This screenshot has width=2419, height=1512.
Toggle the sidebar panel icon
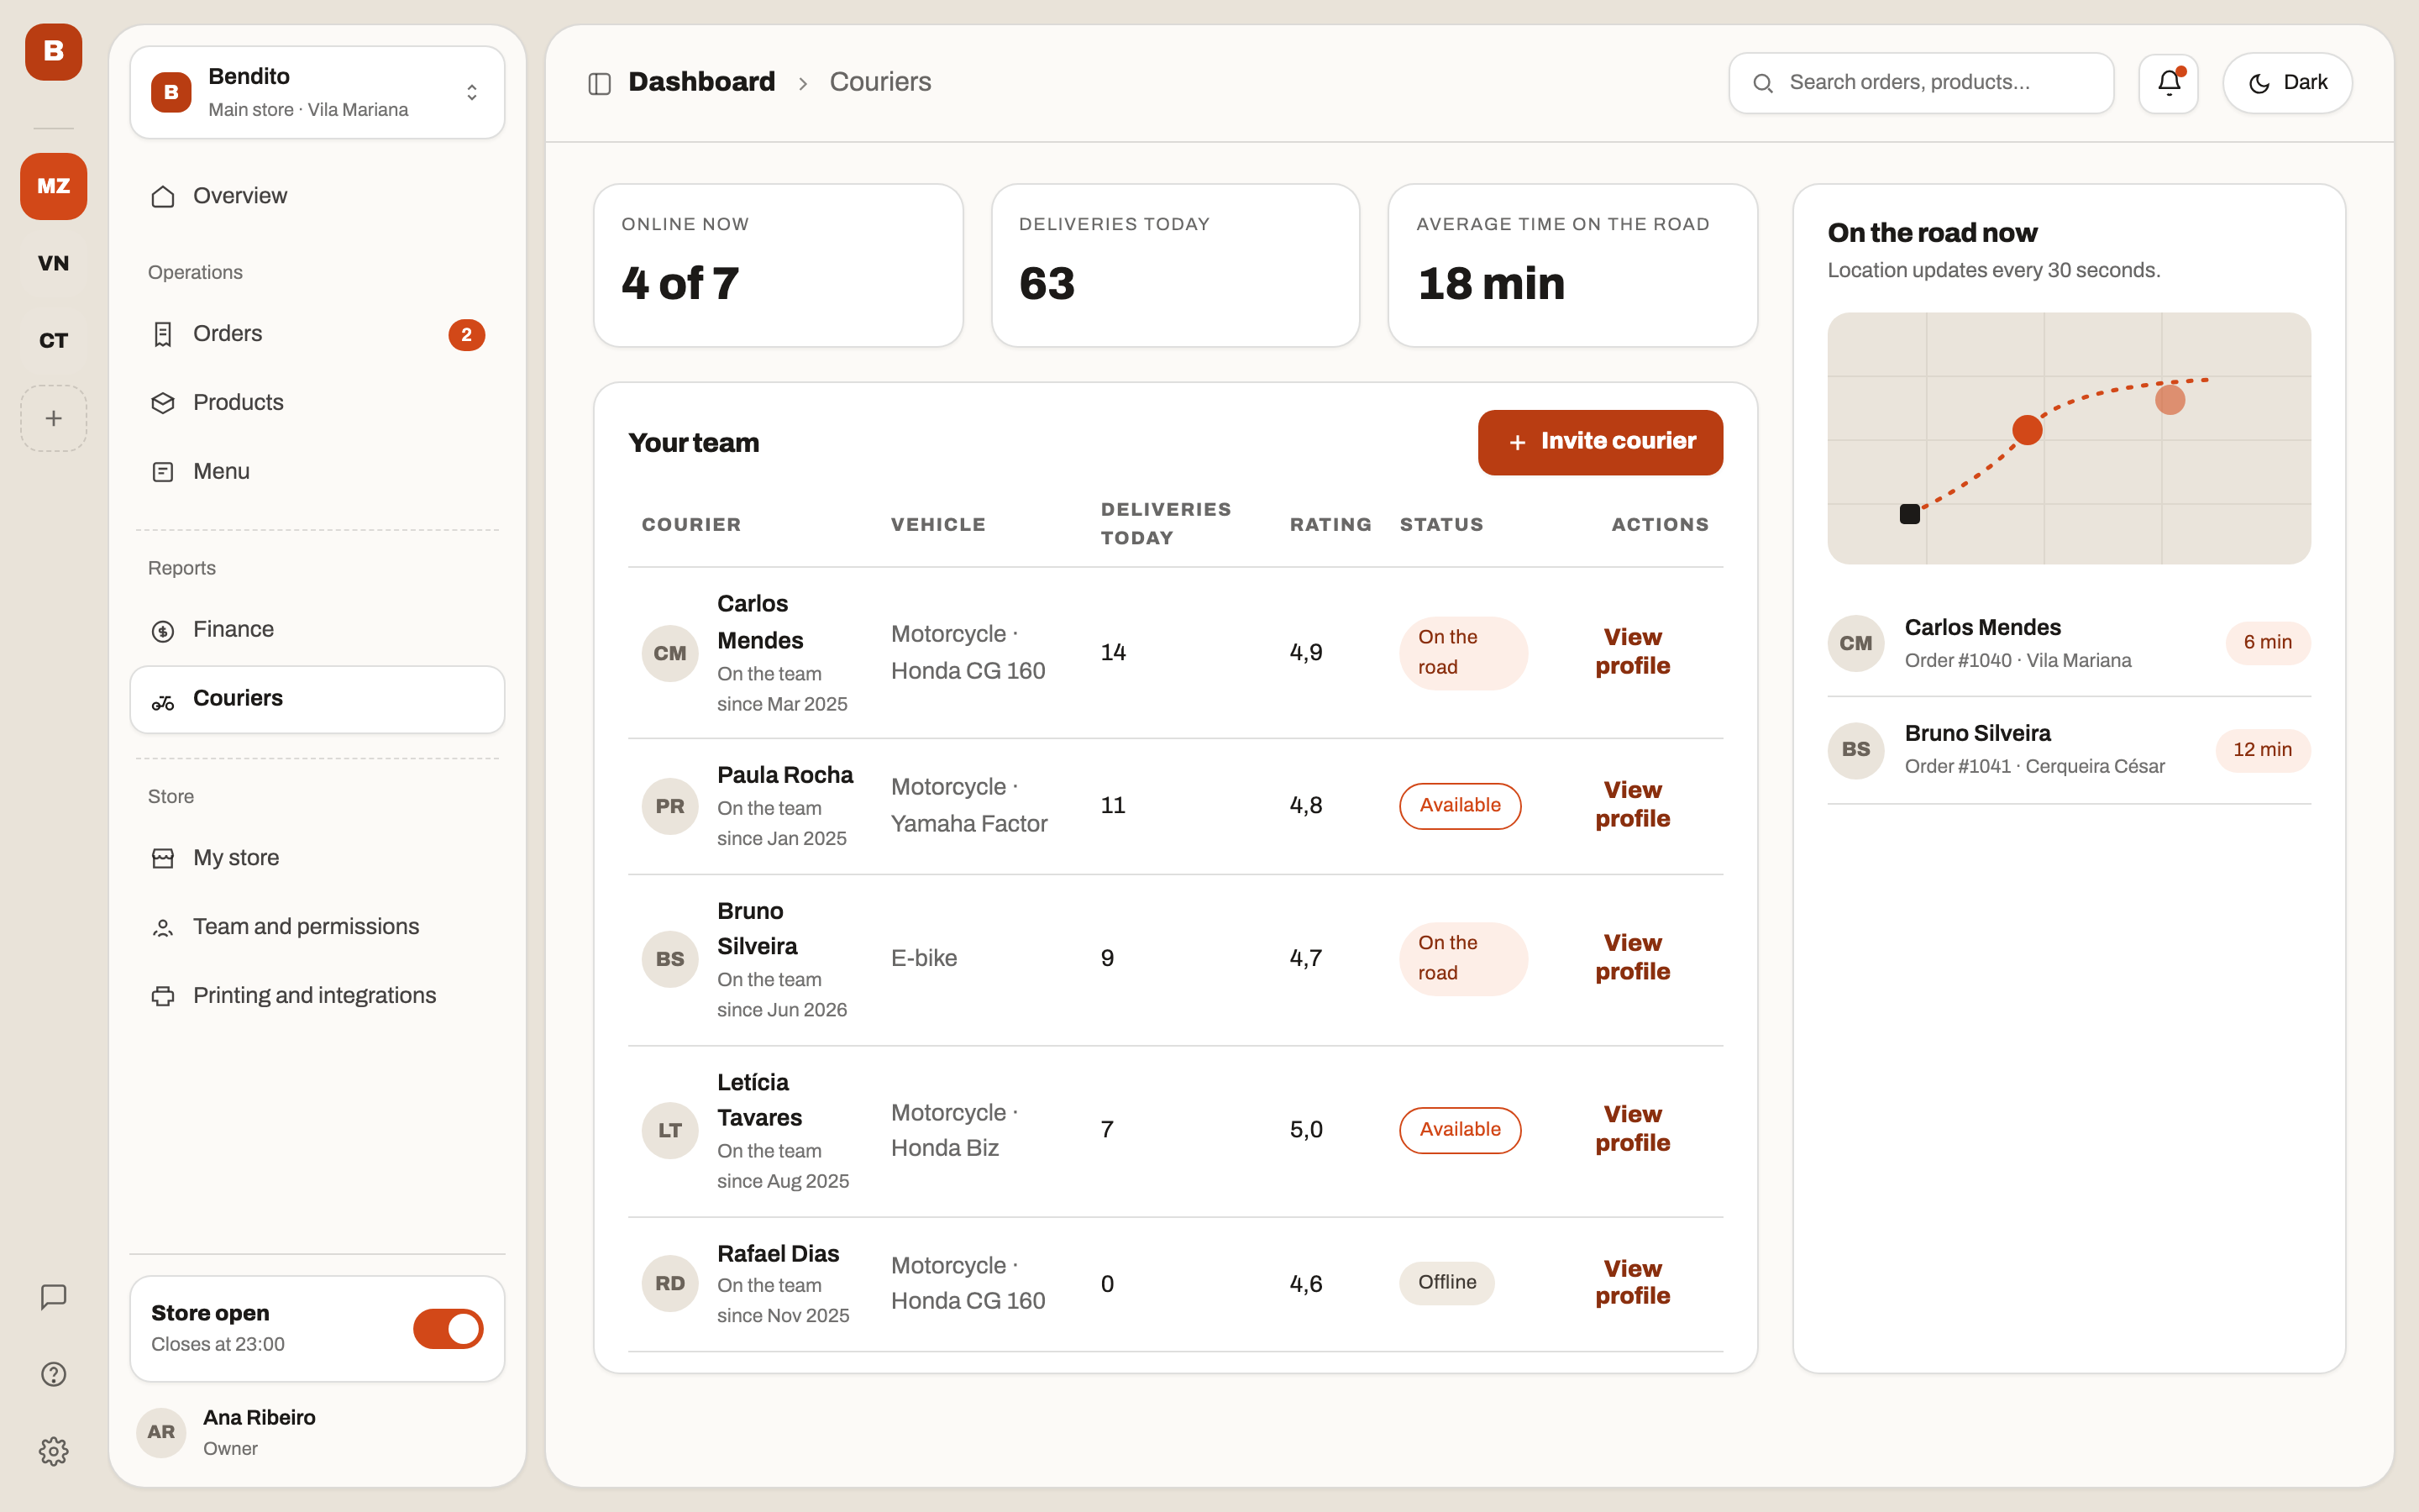tap(600, 83)
